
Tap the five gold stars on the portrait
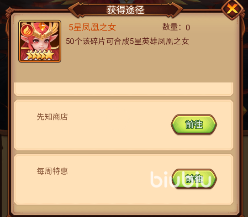coord(40,55)
